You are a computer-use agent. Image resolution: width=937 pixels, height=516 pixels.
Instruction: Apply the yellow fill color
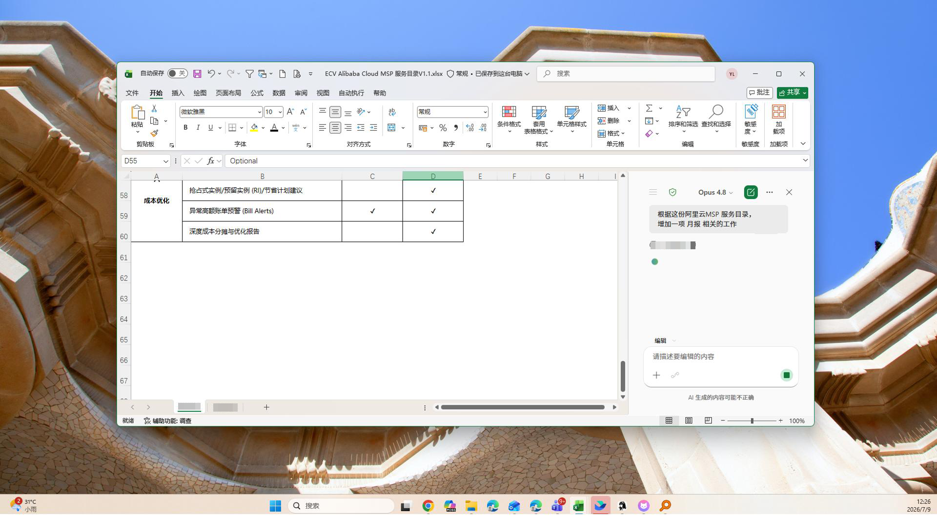[254, 128]
